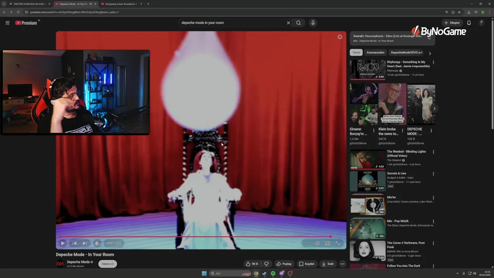The height and width of the screenshot is (278, 494).
Task: Reload the page in Chrome
Action: 18,12
